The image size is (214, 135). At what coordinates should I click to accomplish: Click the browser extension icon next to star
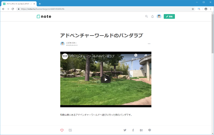coord(199,9)
